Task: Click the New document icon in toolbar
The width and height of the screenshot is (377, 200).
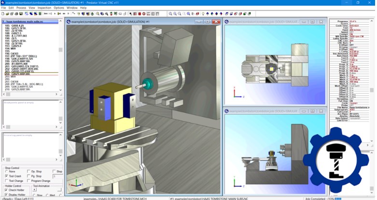Action: click(x=3, y=13)
